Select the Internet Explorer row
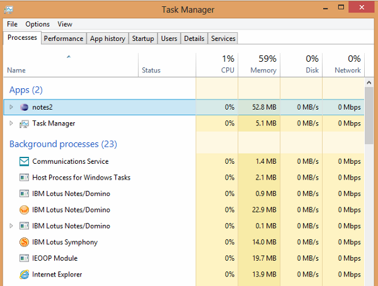 click(x=184, y=275)
